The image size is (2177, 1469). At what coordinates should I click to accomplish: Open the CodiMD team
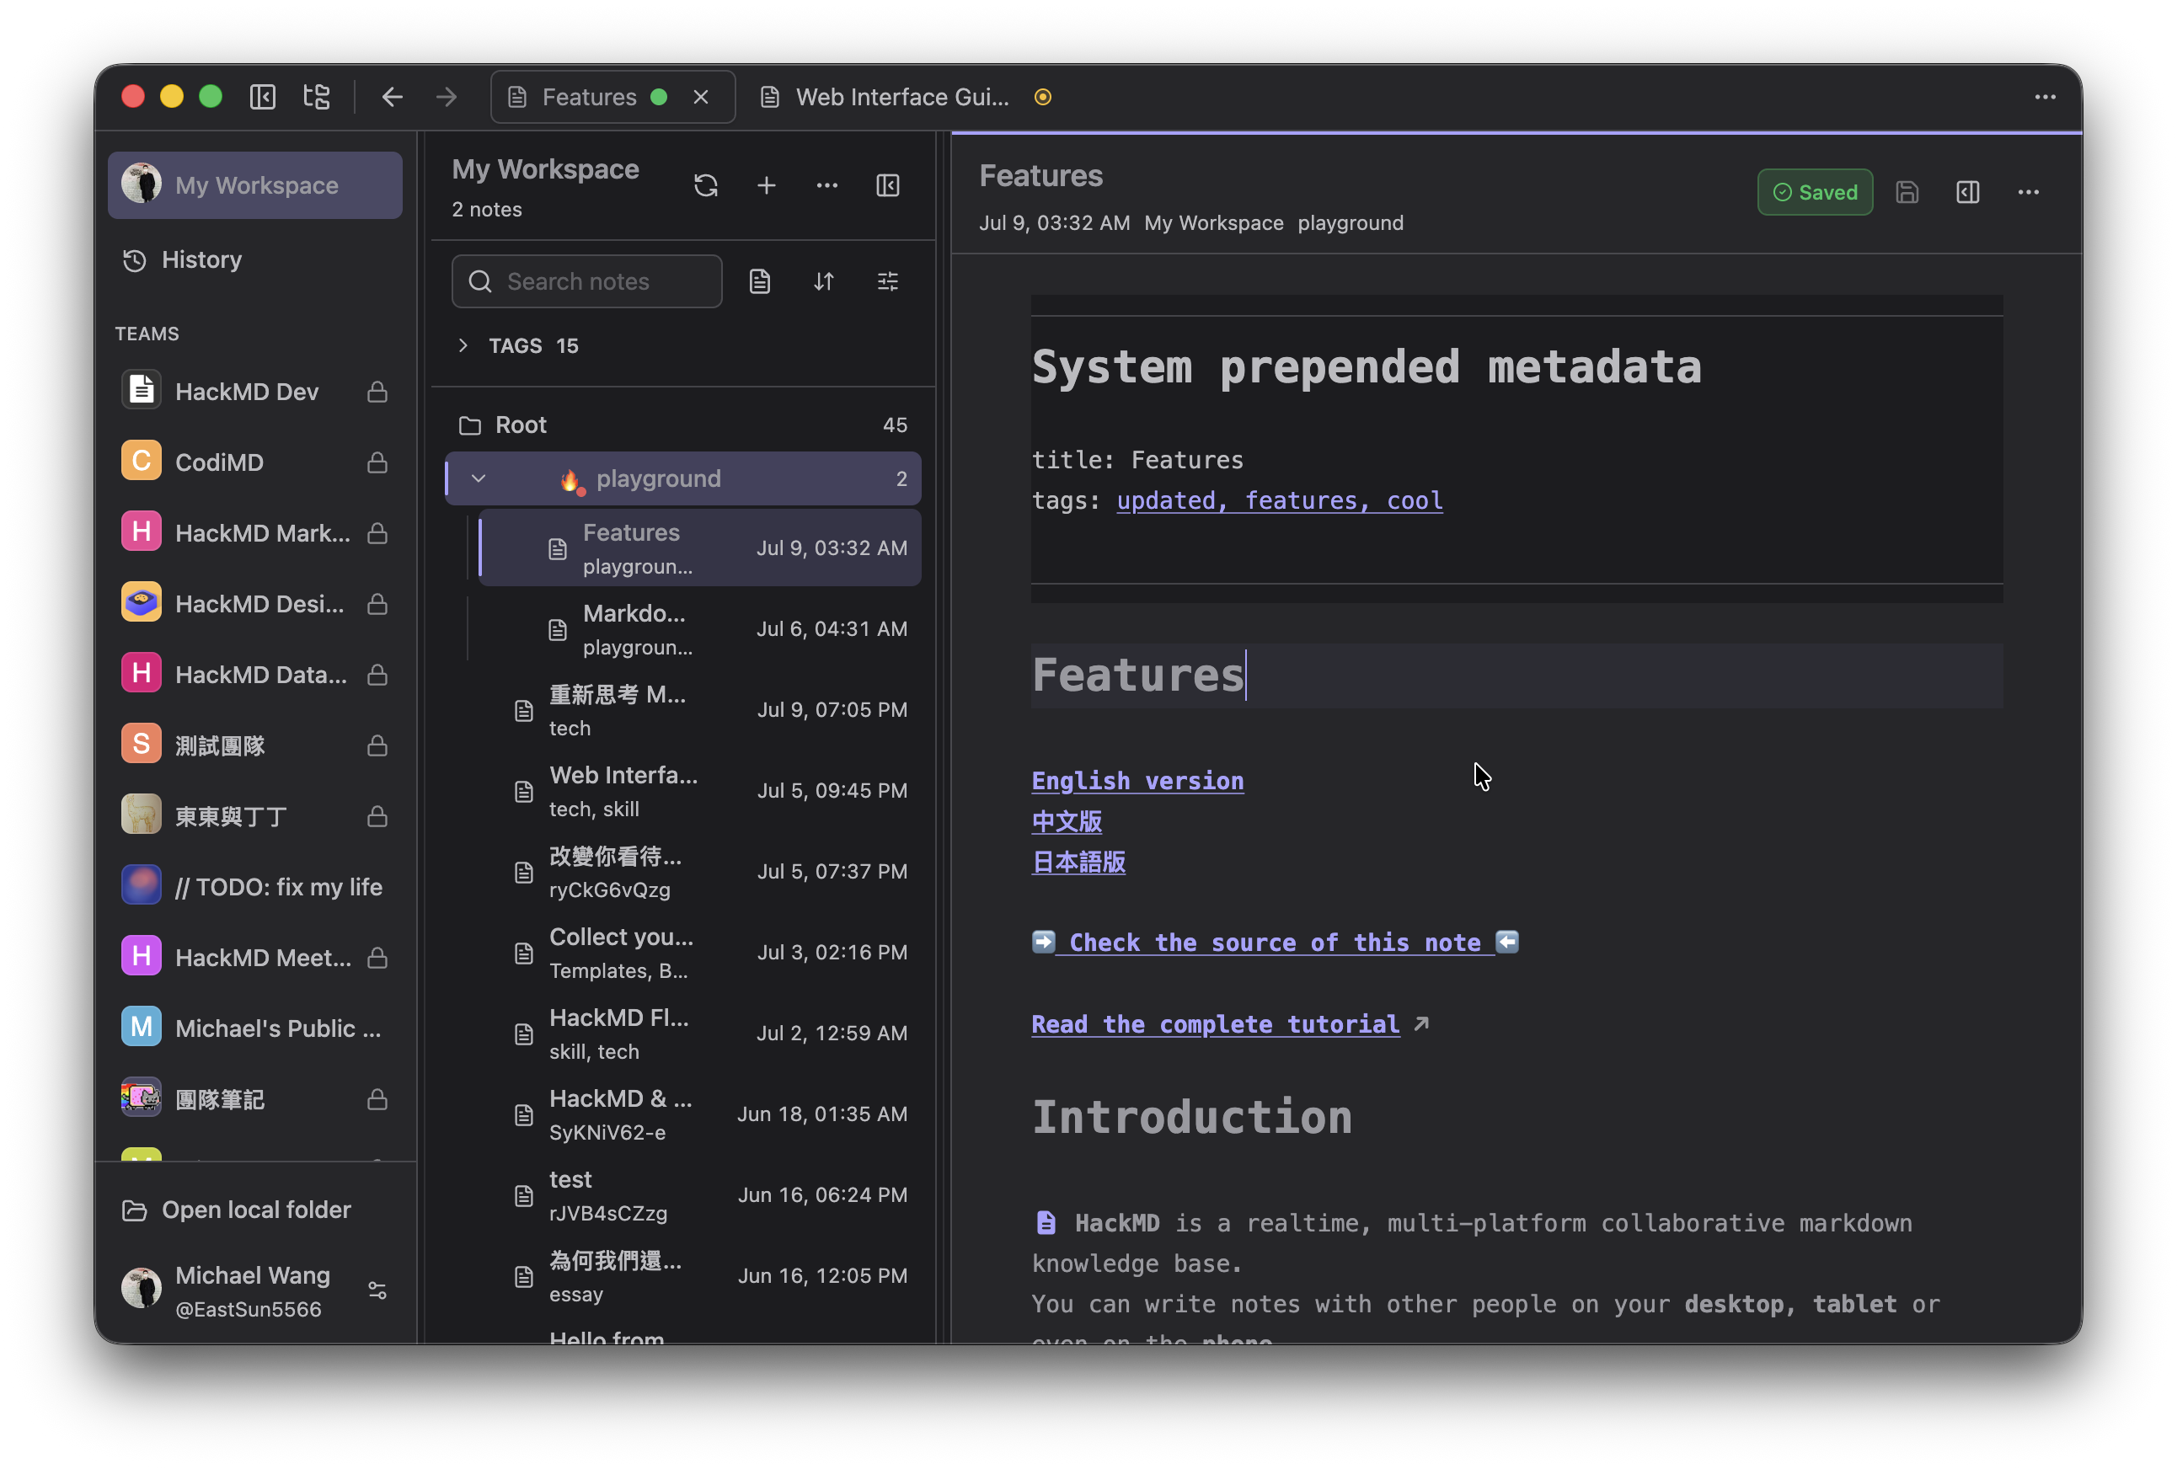[254, 462]
